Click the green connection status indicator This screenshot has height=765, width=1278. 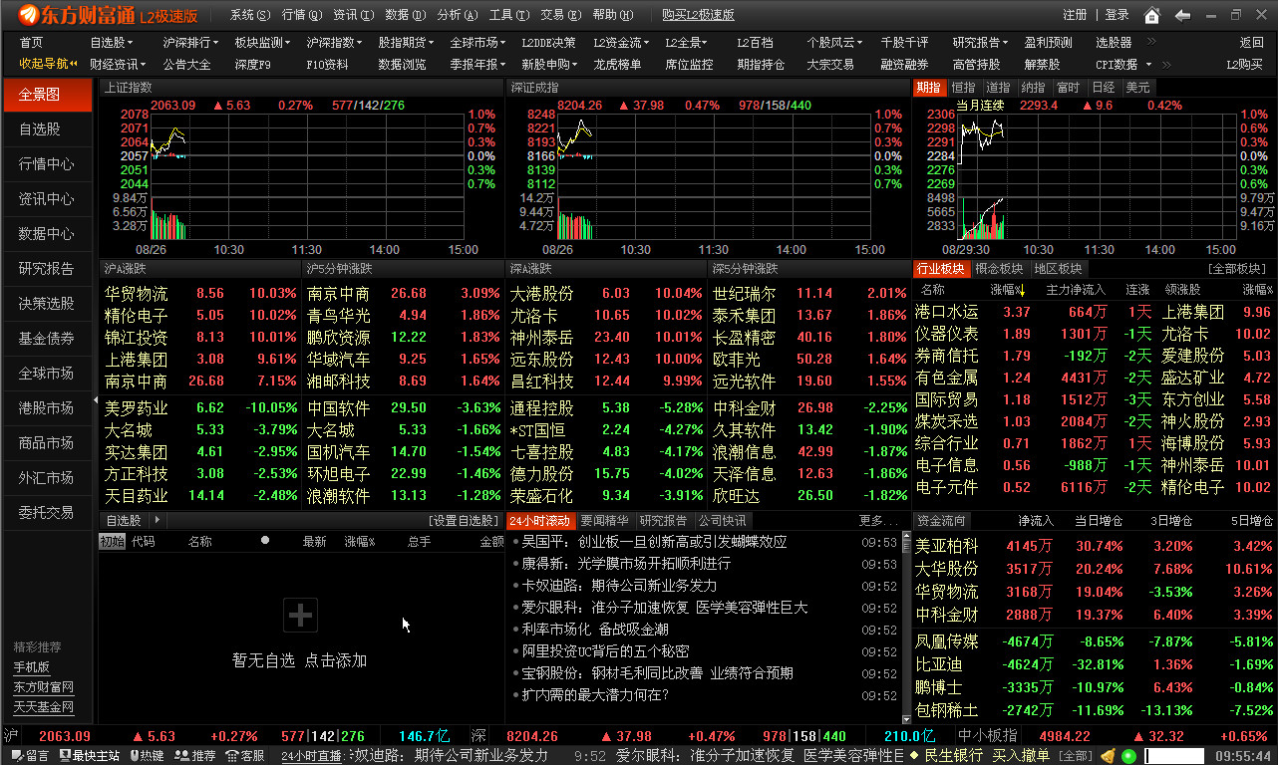(1128, 756)
